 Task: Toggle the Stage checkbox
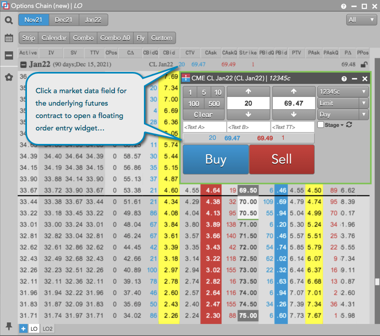pos(320,125)
